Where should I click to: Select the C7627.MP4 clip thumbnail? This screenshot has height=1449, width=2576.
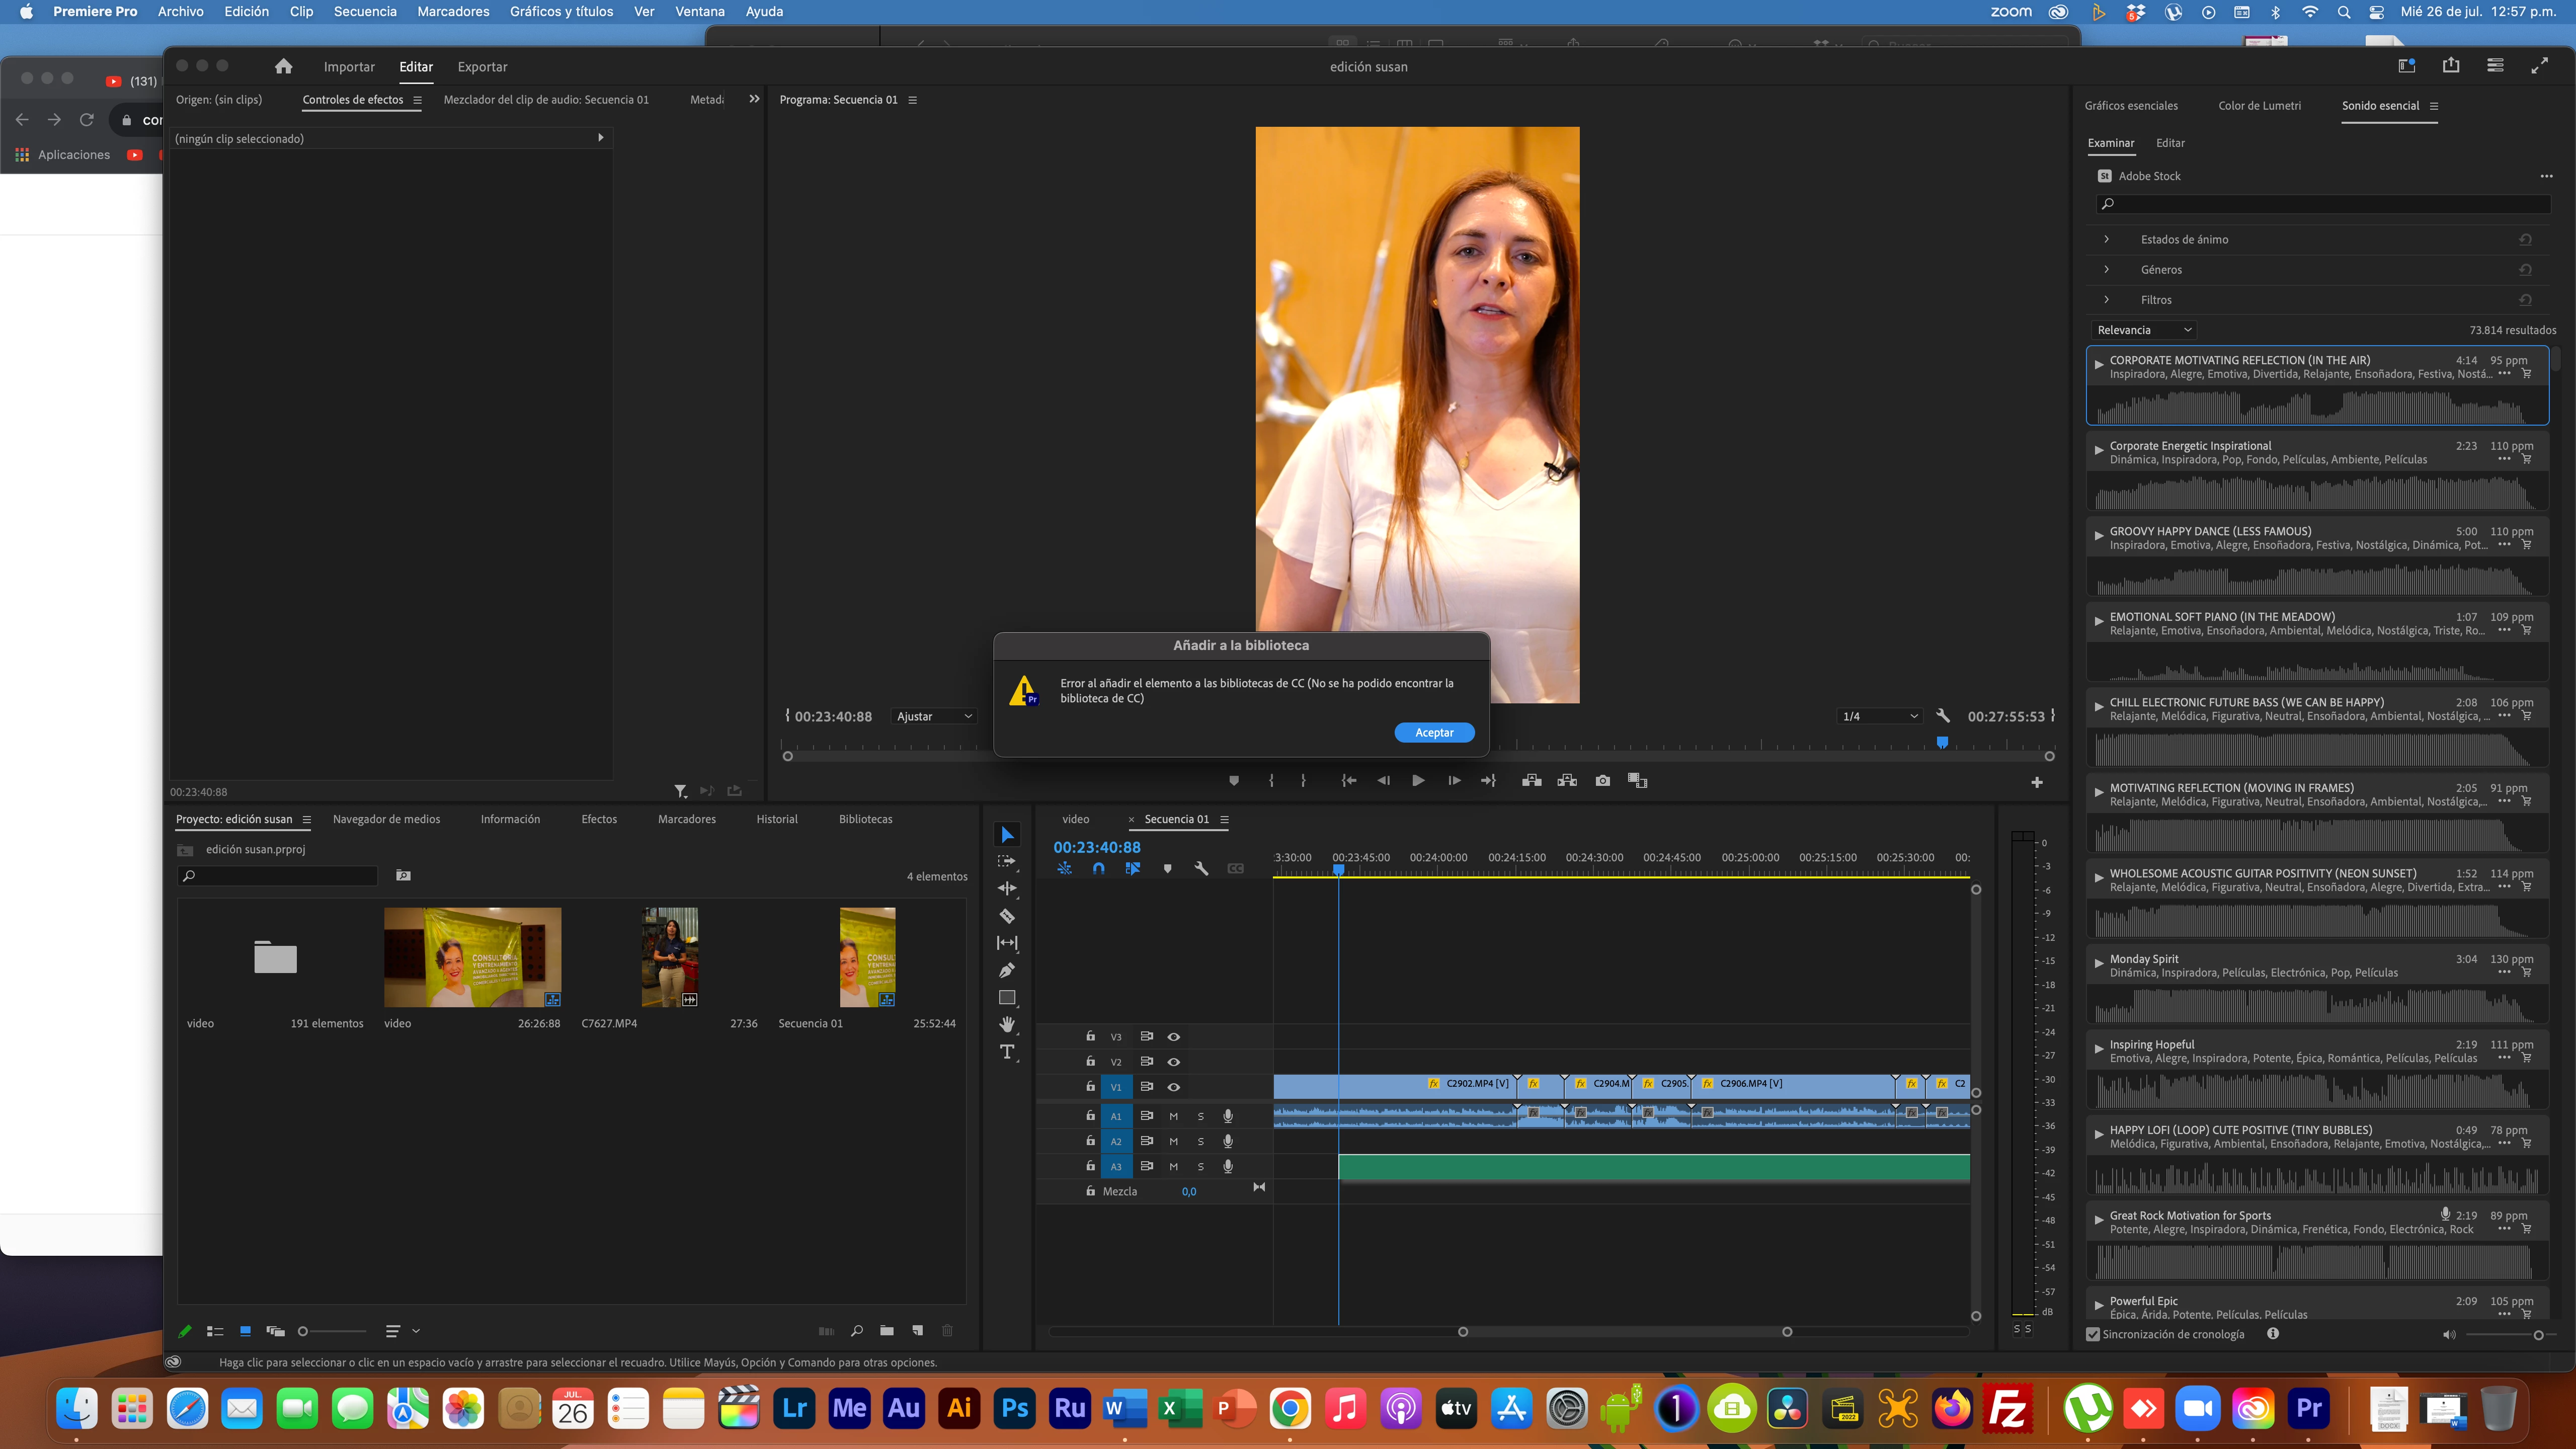point(669,957)
